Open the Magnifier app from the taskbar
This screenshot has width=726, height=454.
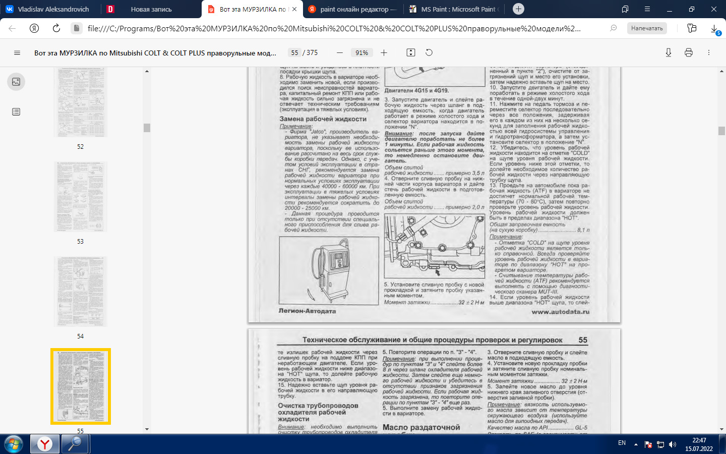(x=75, y=444)
